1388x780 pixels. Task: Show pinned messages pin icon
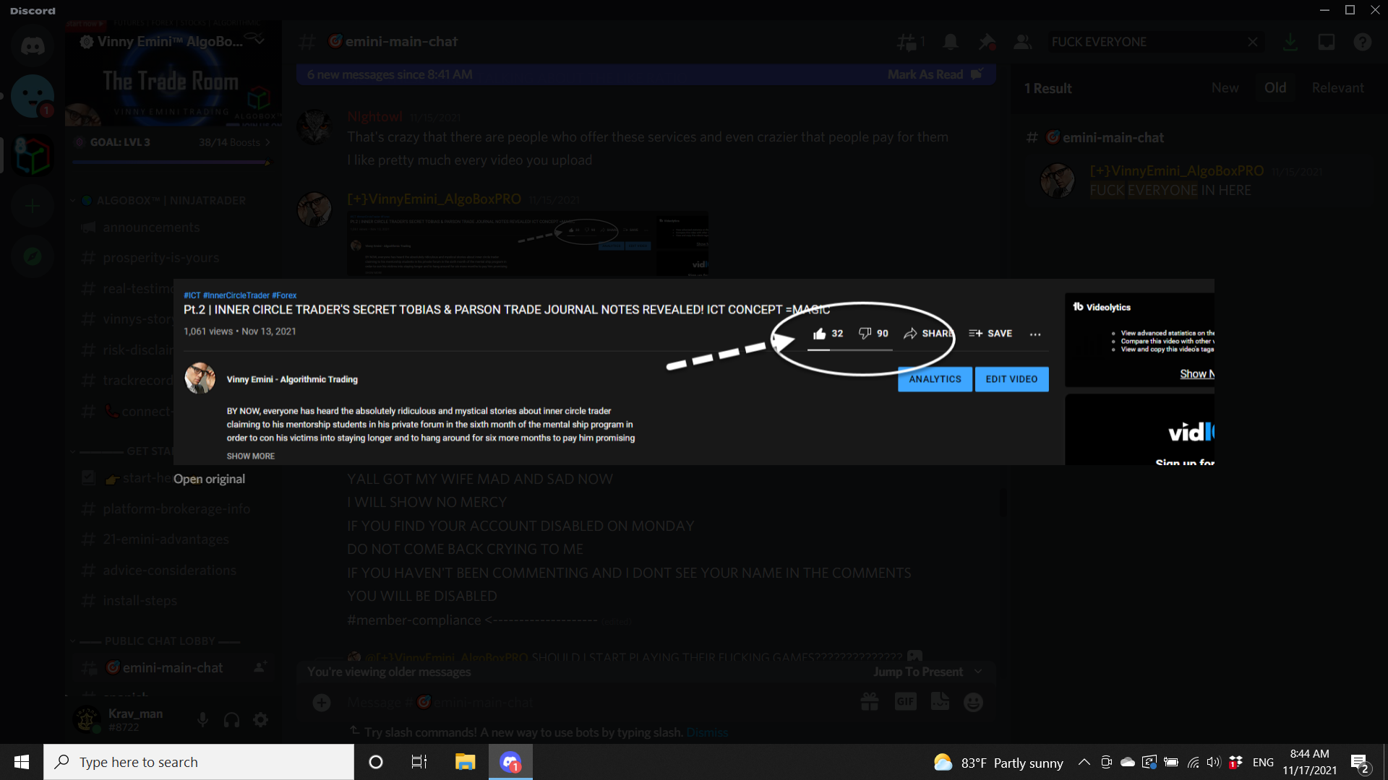pyautogui.click(x=987, y=42)
